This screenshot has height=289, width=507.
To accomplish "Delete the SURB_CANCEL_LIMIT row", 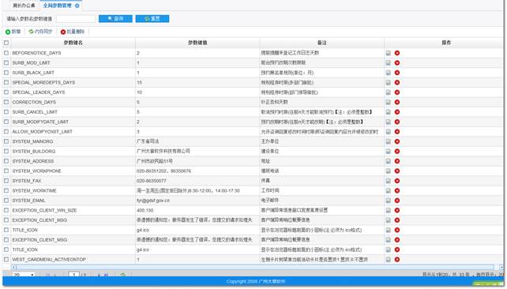I will point(397,112).
